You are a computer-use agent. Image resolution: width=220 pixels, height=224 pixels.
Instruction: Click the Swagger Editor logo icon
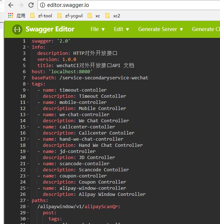[x=17, y=30]
